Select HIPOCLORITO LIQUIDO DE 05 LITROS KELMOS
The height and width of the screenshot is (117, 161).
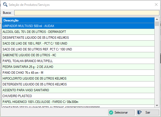78,79
